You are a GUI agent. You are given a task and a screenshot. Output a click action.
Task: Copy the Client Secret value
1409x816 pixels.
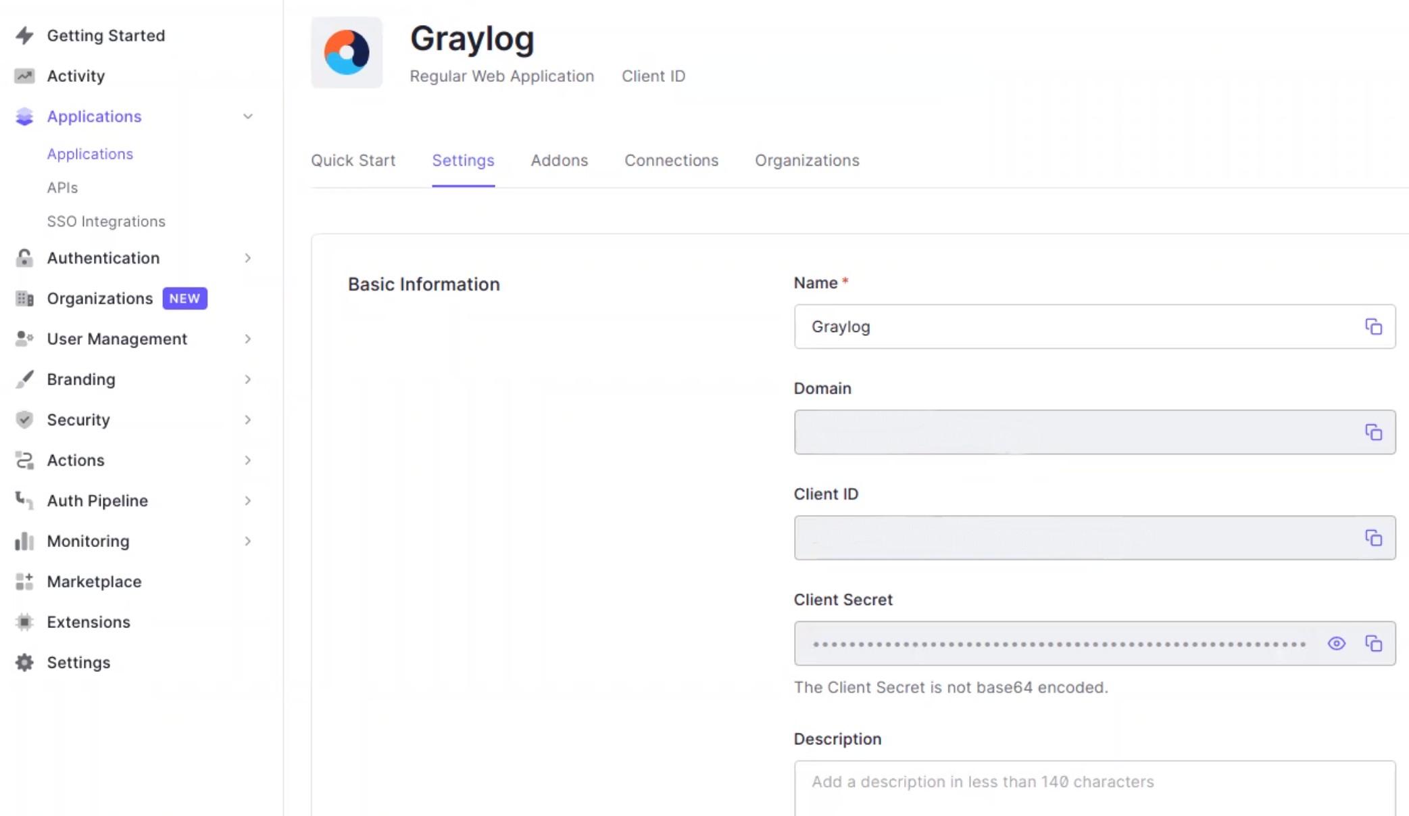pyautogui.click(x=1373, y=644)
